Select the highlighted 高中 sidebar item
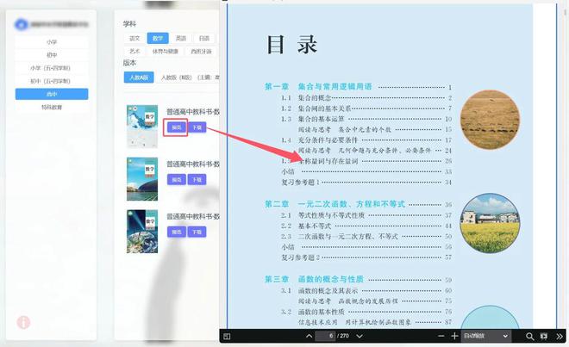 point(52,94)
